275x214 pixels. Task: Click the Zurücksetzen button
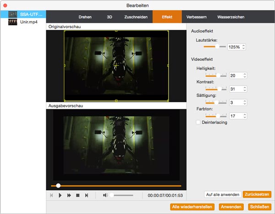coord(257,194)
